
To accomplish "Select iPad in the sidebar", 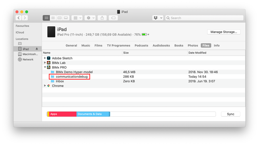I will [x=27, y=49].
